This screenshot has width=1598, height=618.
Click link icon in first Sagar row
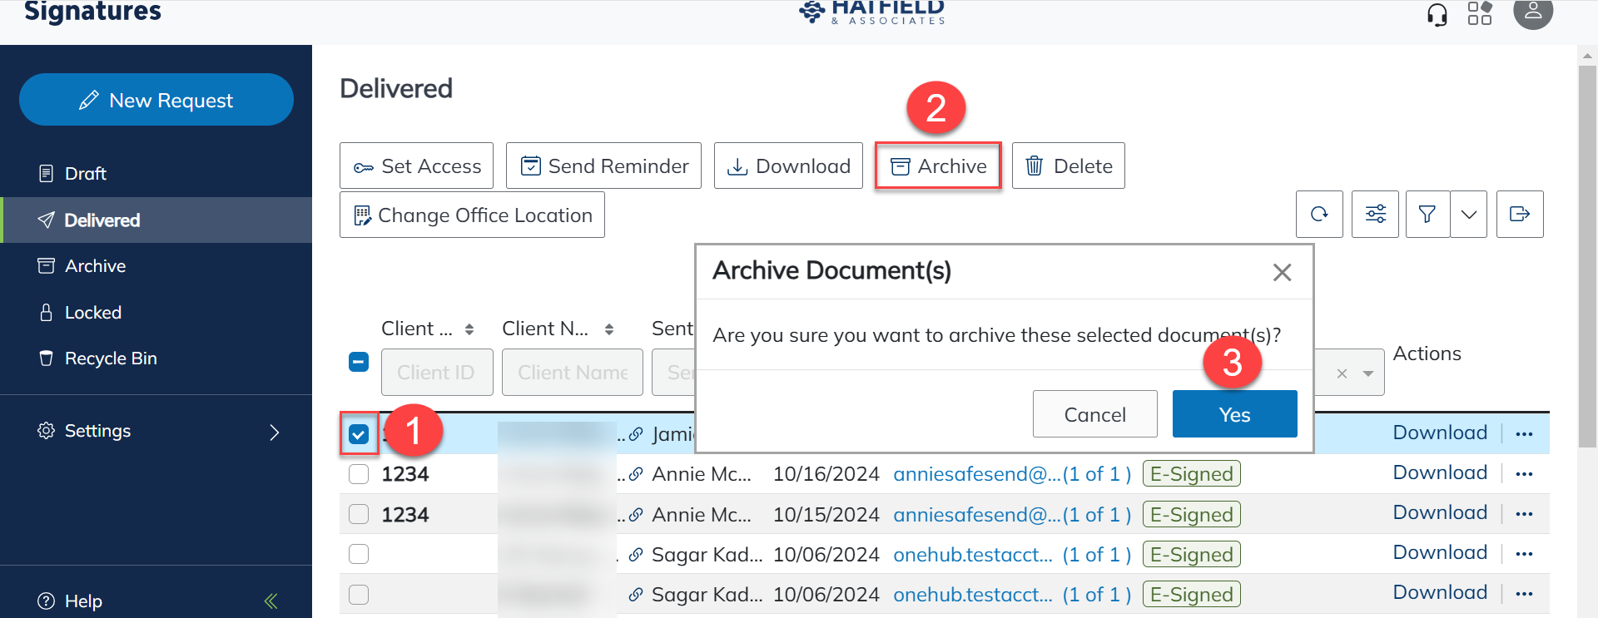pos(636,555)
